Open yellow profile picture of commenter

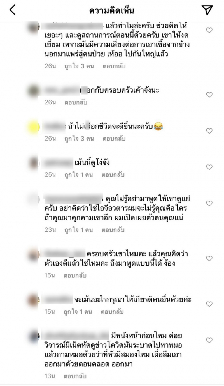pos(35,127)
